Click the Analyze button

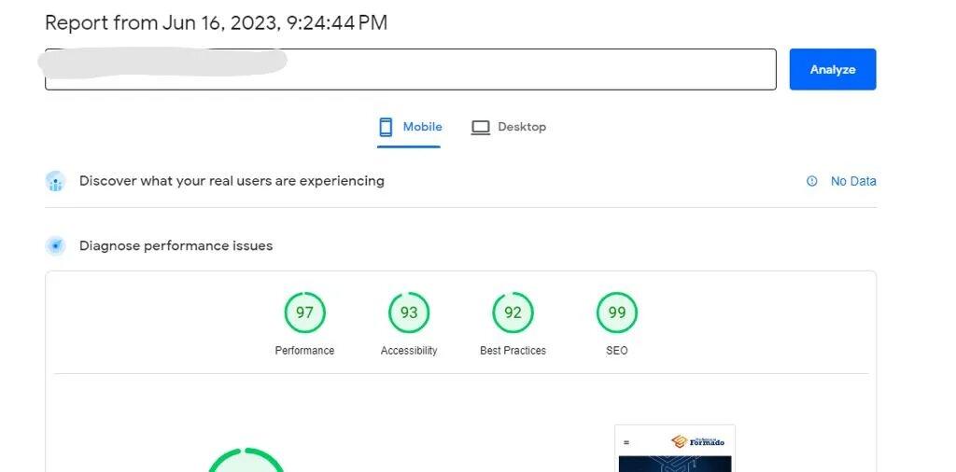click(832, 70)
